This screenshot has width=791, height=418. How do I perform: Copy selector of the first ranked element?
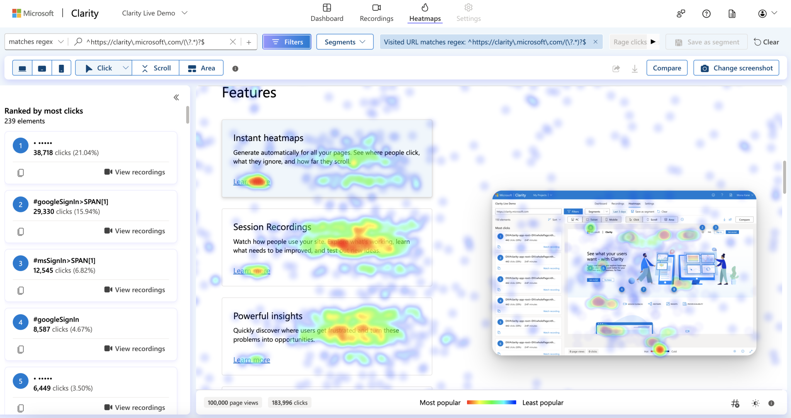tap(21, 172)
